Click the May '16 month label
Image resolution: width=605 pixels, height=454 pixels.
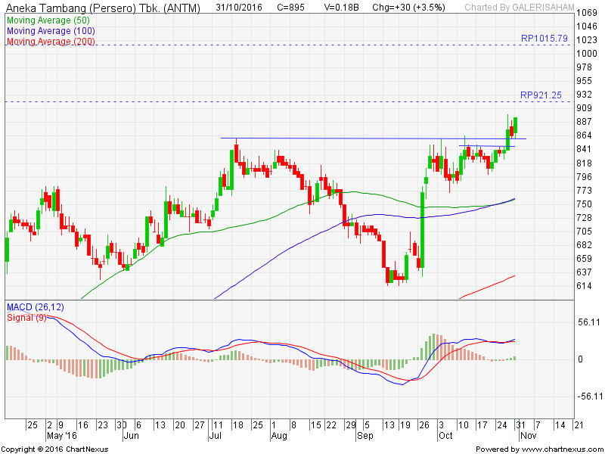(x=62, y=436)
